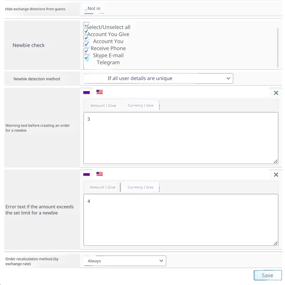
Task: Select US flag for error text editor
Action: [x=99, y=174]
